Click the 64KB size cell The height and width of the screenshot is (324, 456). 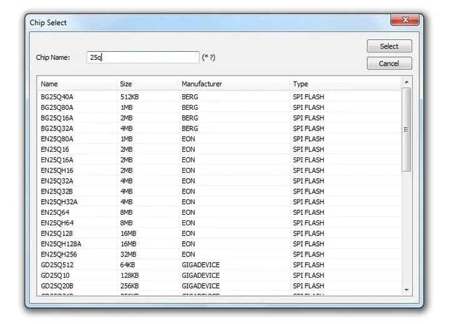point(127,265)
